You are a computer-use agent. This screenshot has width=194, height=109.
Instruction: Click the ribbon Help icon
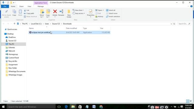tap(191, 6)
